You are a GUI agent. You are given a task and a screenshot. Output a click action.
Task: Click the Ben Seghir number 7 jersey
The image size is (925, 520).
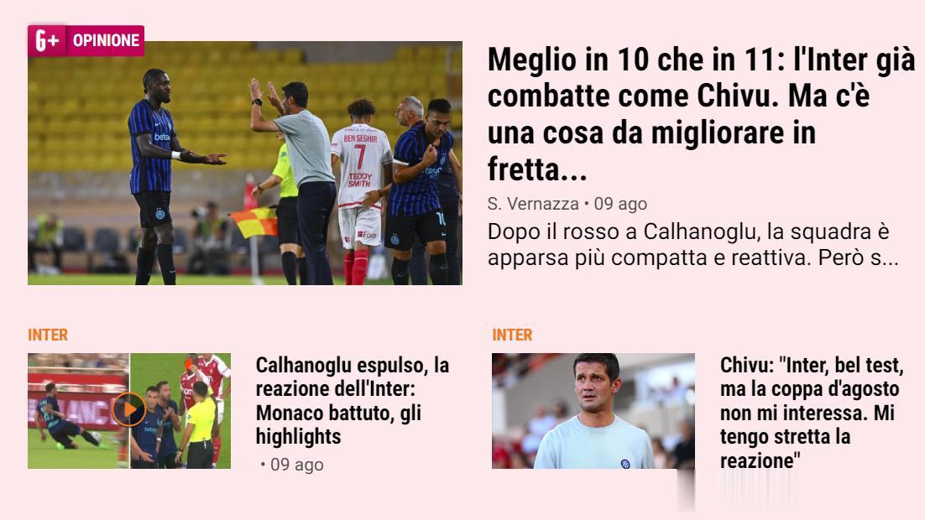tap(360, 166)
